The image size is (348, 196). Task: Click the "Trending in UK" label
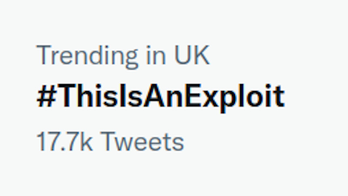pyautogui.click(x=123, y=56)
